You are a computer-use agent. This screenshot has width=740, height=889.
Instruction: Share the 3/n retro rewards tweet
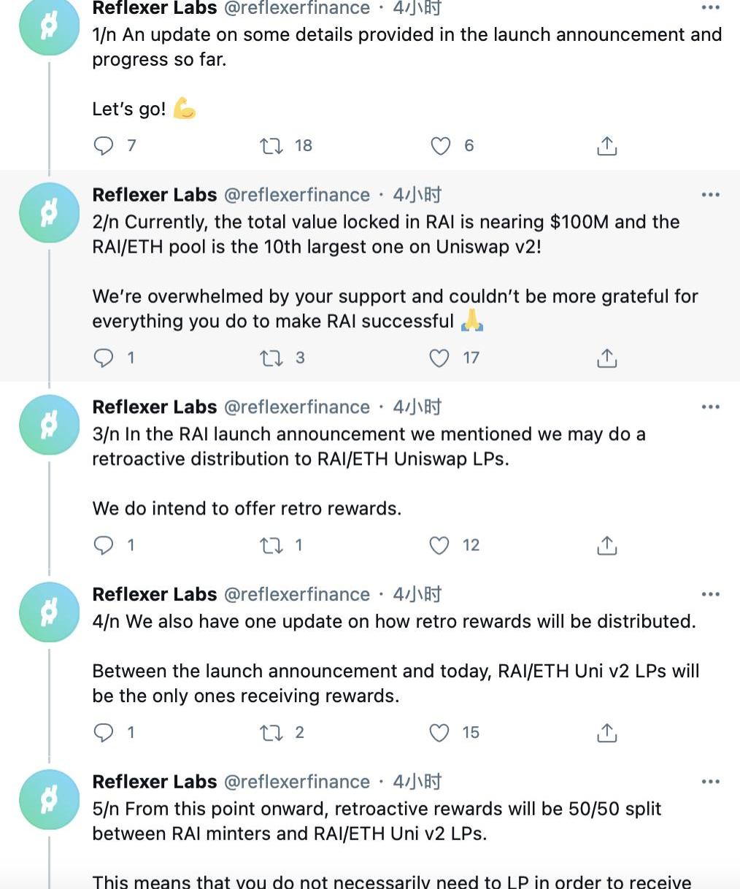pyautogui.click(x=606, y=545)
